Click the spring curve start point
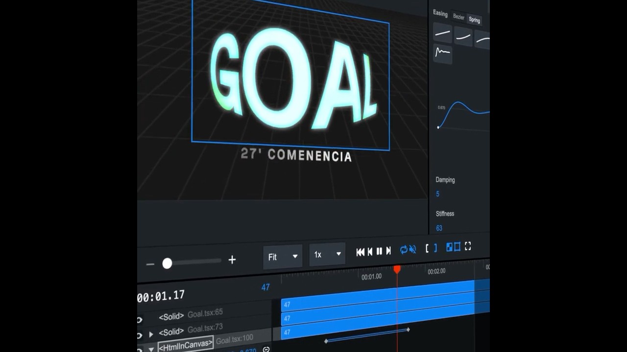This screenshot has height=352, width=627. pyautogui.click(x=438, y=128)
